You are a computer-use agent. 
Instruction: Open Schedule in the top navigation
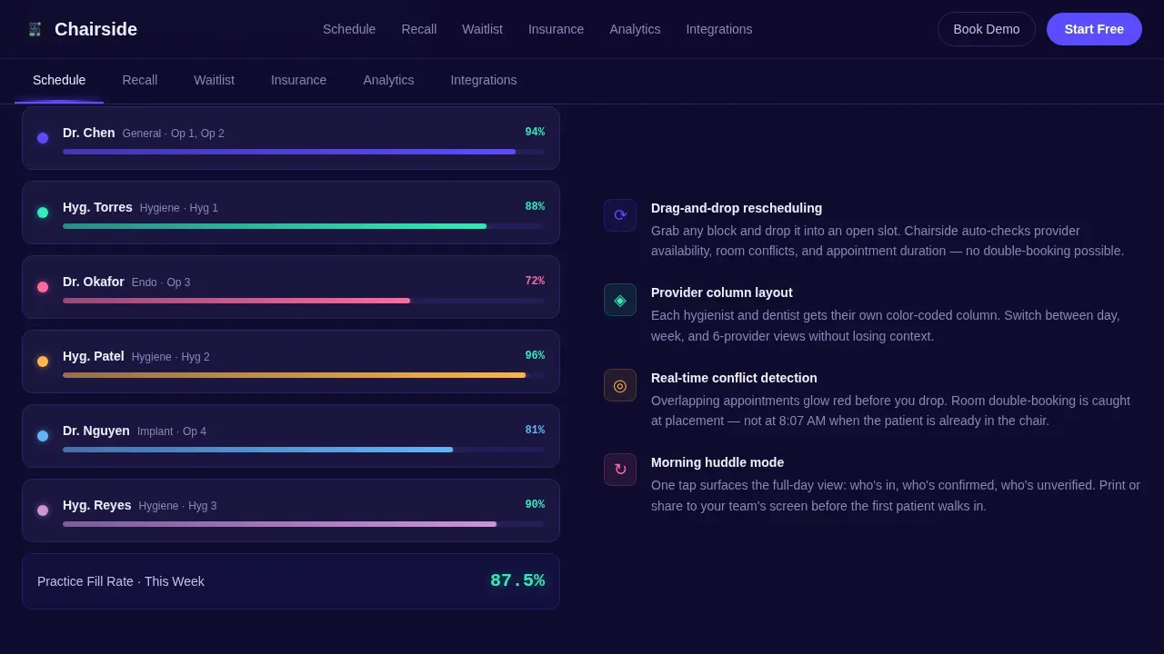349,29
